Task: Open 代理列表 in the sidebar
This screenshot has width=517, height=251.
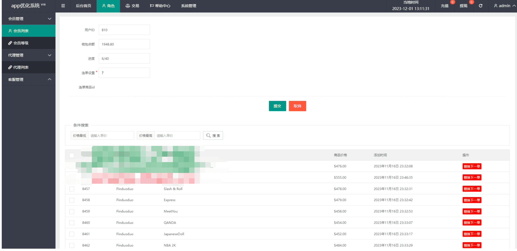Action: [29, 67]
